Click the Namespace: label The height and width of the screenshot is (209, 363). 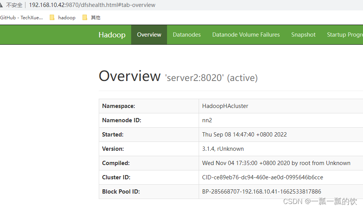click(118, 106)
